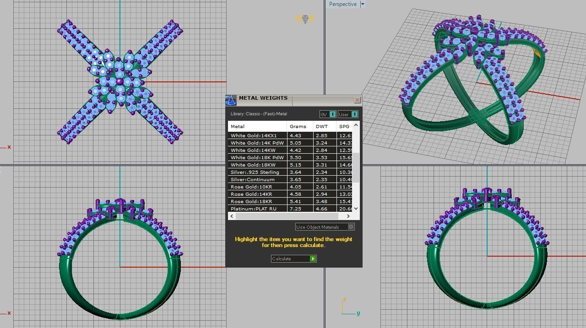The height and width of the screenshot is (328, 586).
Task: Click the orange gem icon in top viewport
Action: tap(305, 19)
